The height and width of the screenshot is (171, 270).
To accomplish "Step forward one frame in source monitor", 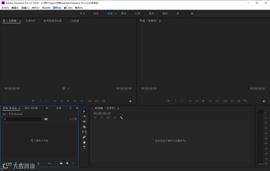I will coord(75,101).
